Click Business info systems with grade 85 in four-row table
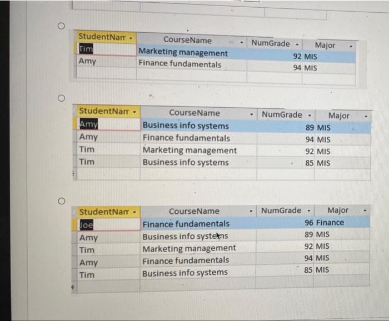This screenshot has width=389, height=321. point(198,163)
